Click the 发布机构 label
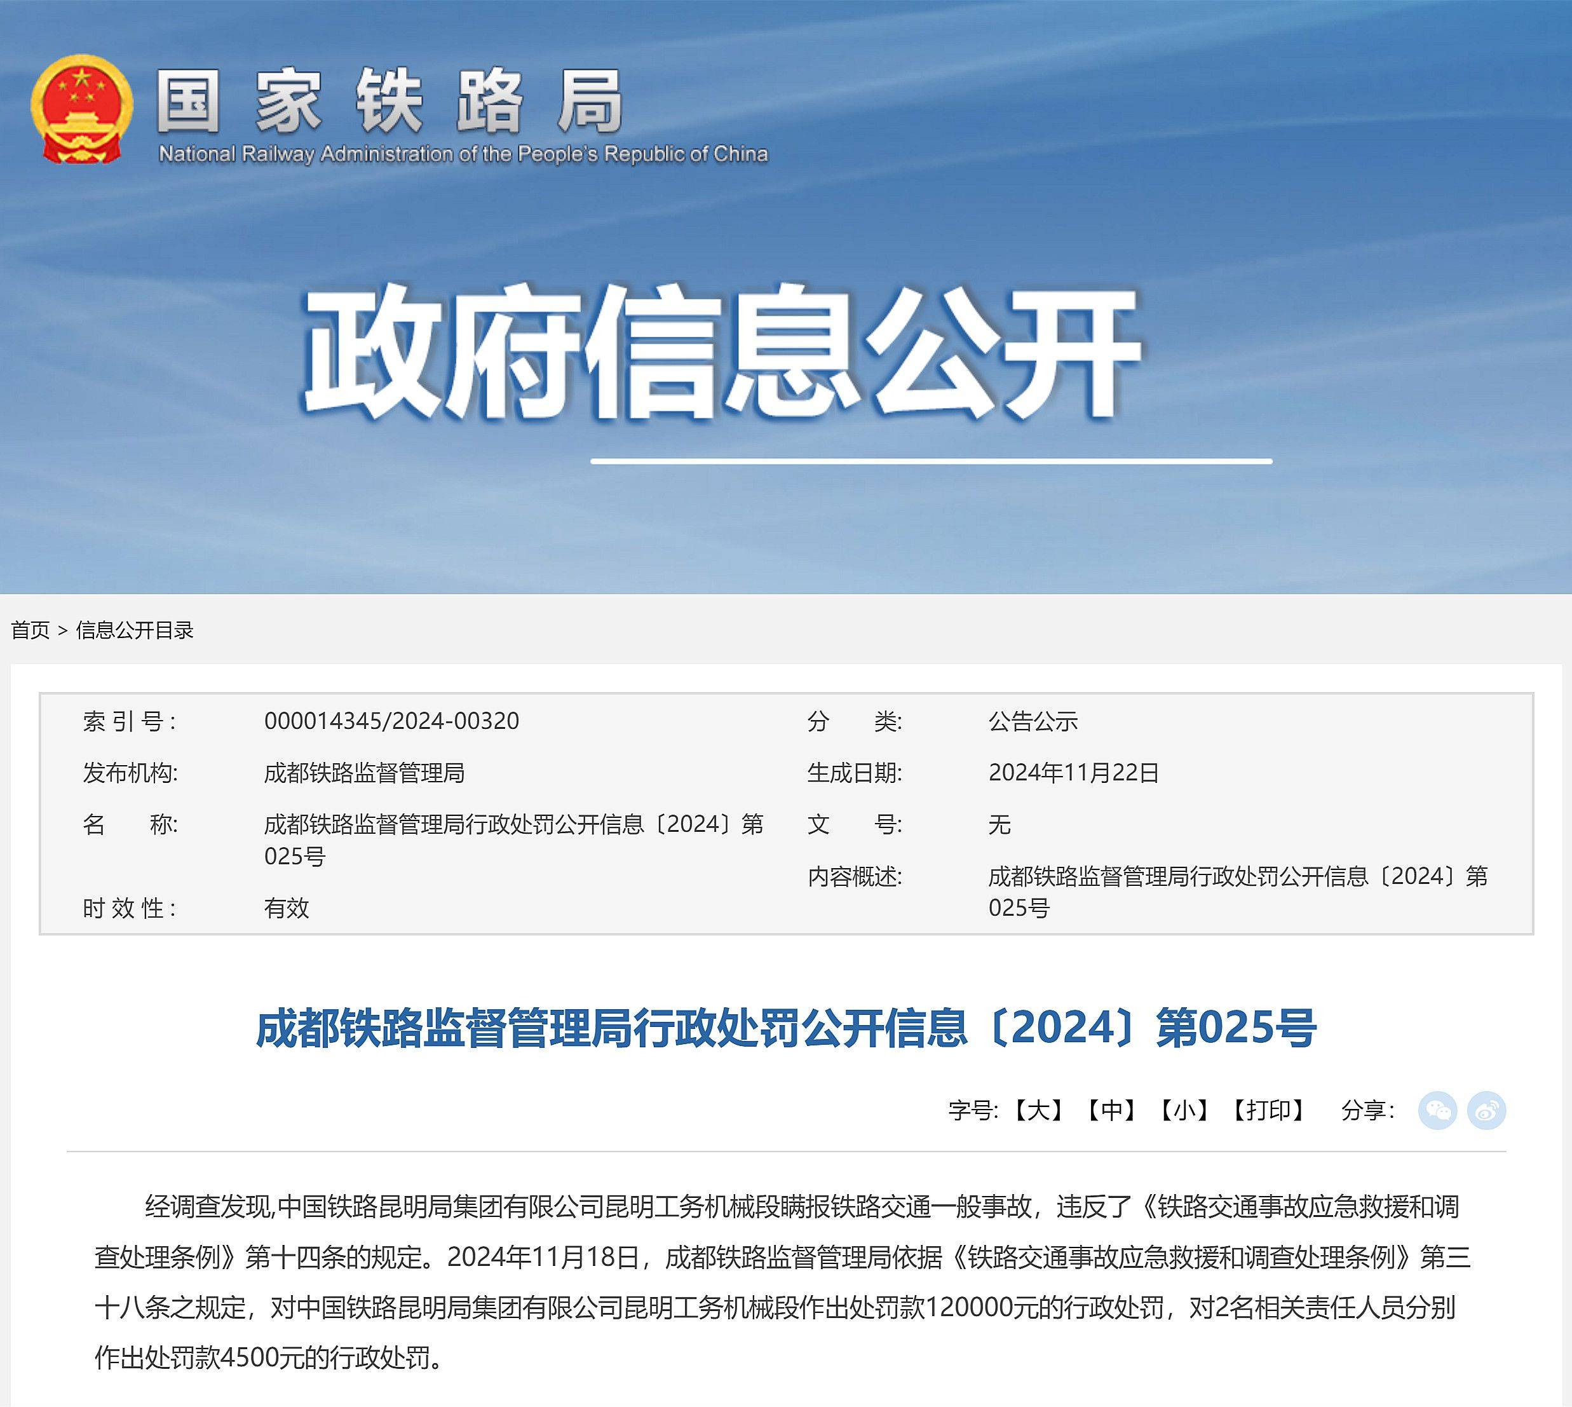Image resolution: width=1572 pixels, height=1407 pixels. click(130, 773)
